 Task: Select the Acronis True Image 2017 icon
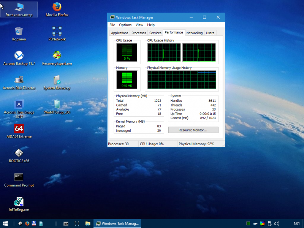19,109
